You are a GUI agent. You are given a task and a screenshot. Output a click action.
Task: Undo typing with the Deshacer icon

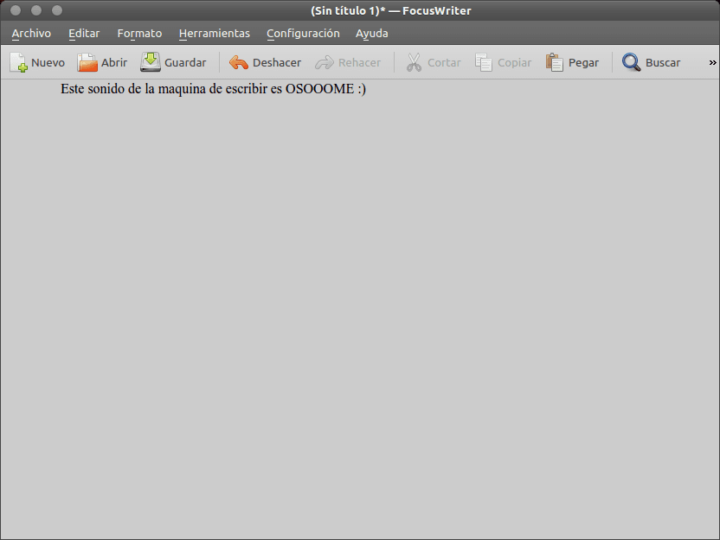pos(237,61)
